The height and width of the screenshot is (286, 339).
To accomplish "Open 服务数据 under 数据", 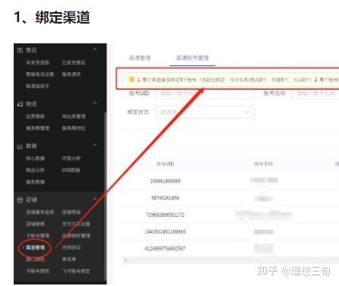I will 35,182.
